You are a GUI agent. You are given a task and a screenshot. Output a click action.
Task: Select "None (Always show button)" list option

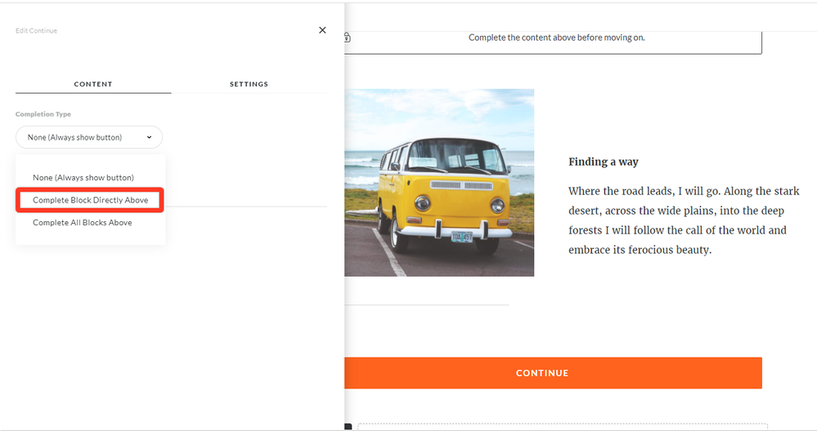pos(83,177)
